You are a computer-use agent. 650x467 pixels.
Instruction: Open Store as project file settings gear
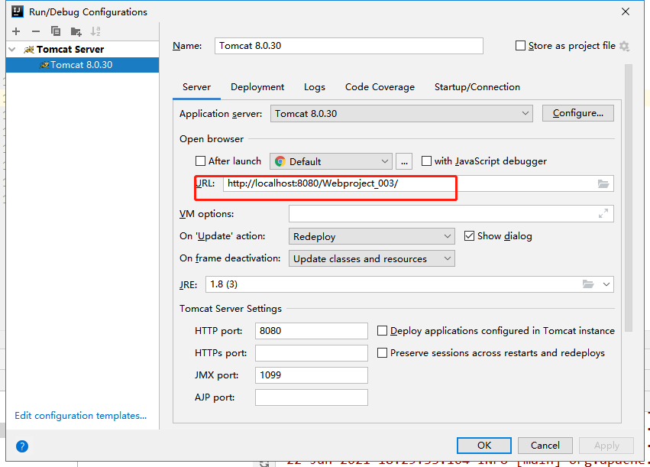[x=624, y=46]
